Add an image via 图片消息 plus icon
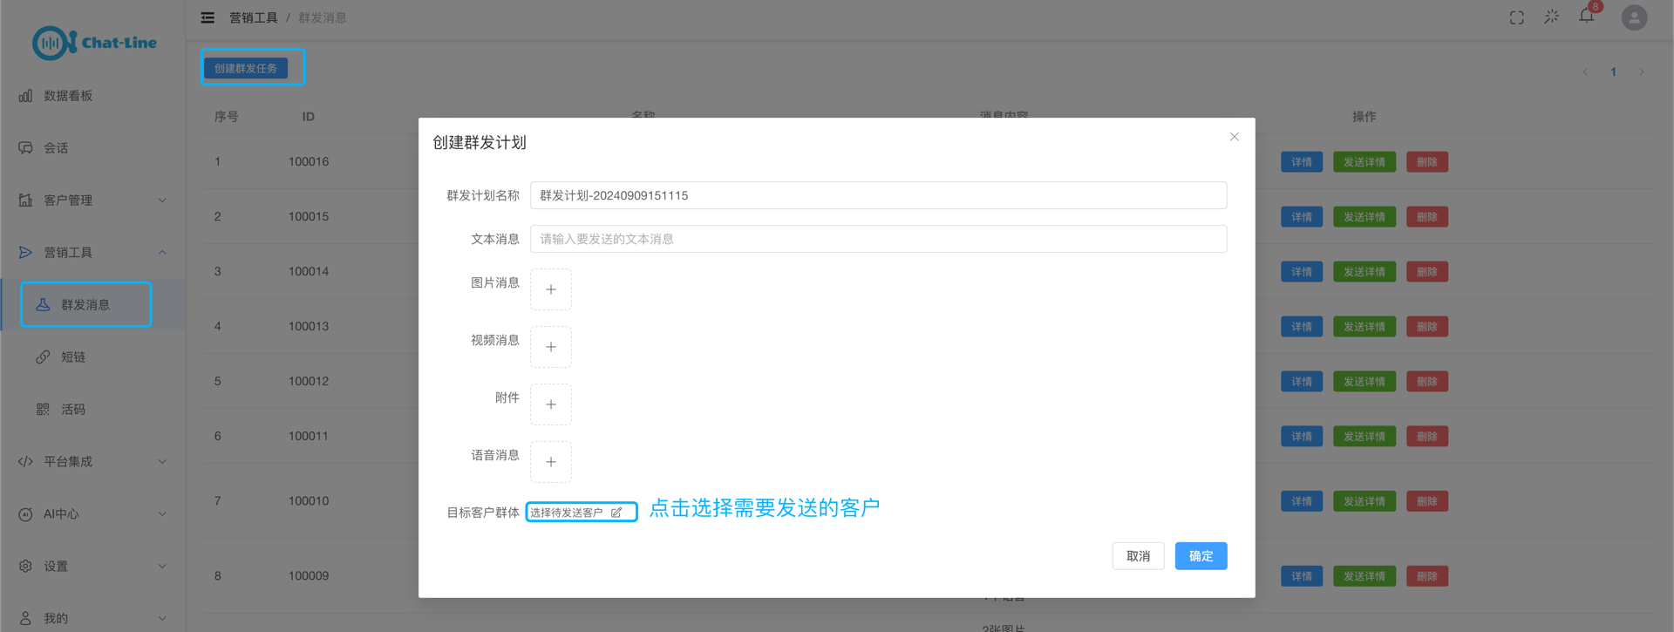 click(551, 289)
